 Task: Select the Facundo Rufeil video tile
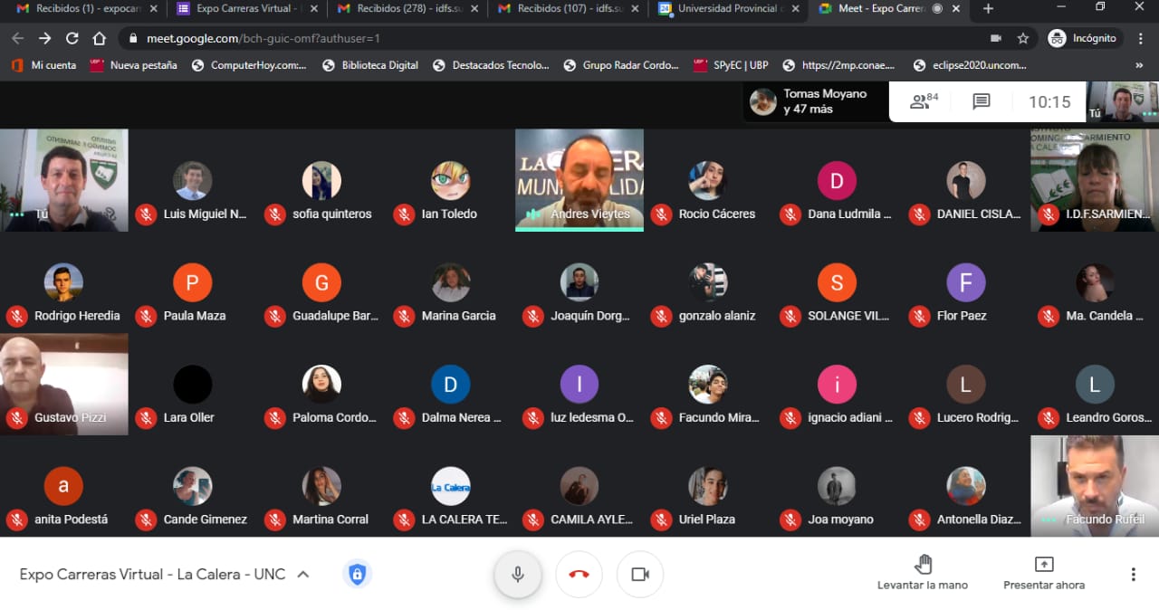tap(1095, 486)
